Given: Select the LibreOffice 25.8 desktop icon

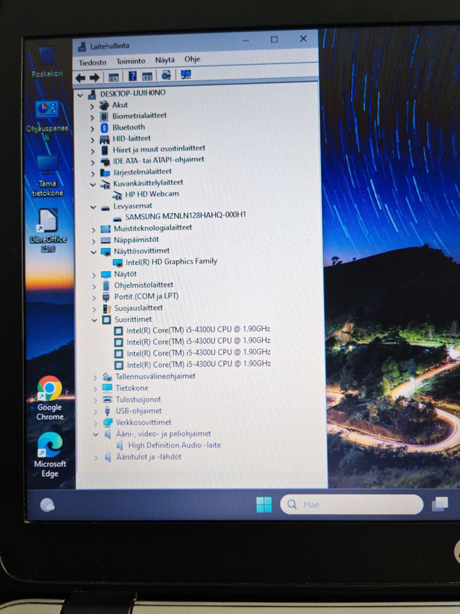Looking at the screenshot, I should [48, 231].
